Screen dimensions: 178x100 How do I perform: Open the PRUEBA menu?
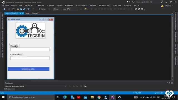93,6
